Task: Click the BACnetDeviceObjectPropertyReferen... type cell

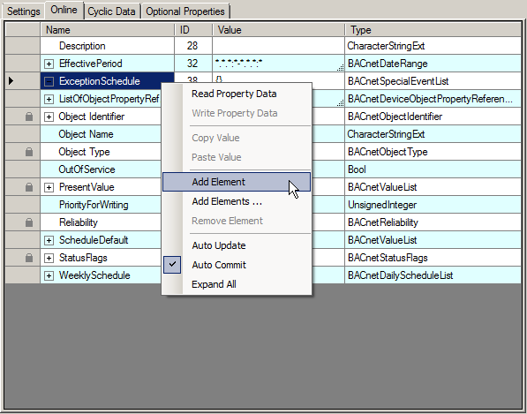Action: [x=433, y=99]
